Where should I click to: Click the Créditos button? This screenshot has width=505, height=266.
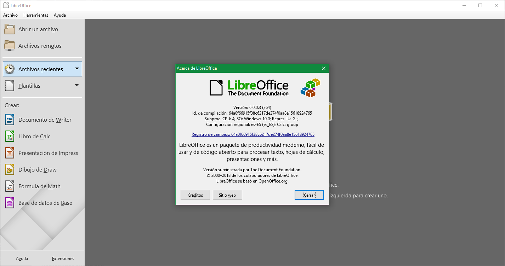pos(195,195)
